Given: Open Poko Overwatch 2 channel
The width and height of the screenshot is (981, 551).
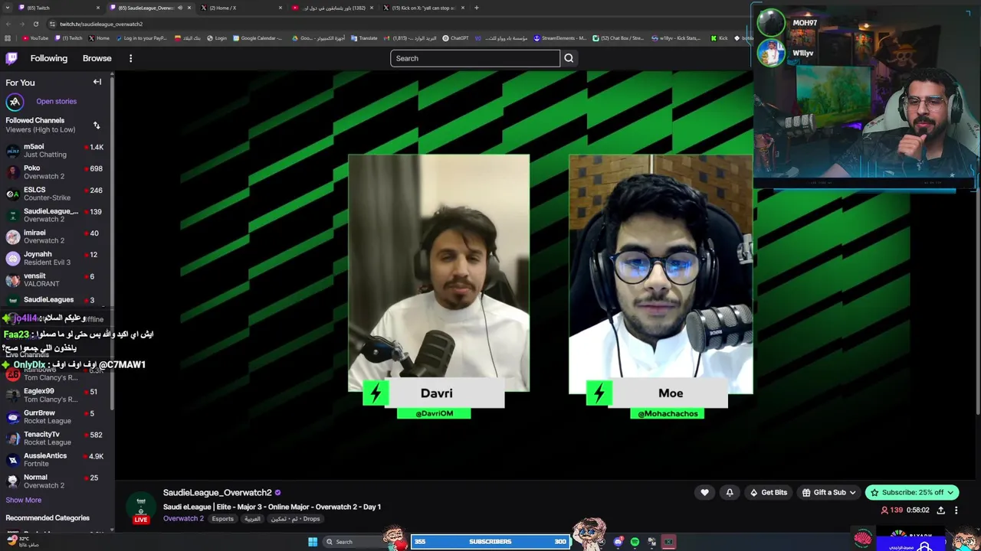Looking at the screenshot, I should pyautogui.click(x=55, y=172).
